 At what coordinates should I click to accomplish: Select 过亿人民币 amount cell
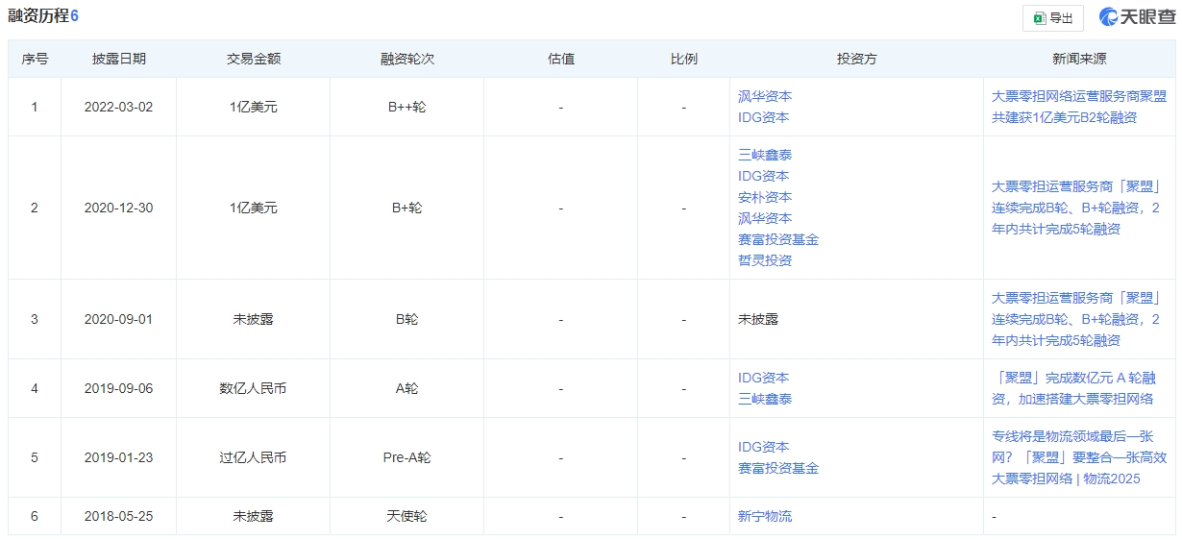(x=254, y=457)
